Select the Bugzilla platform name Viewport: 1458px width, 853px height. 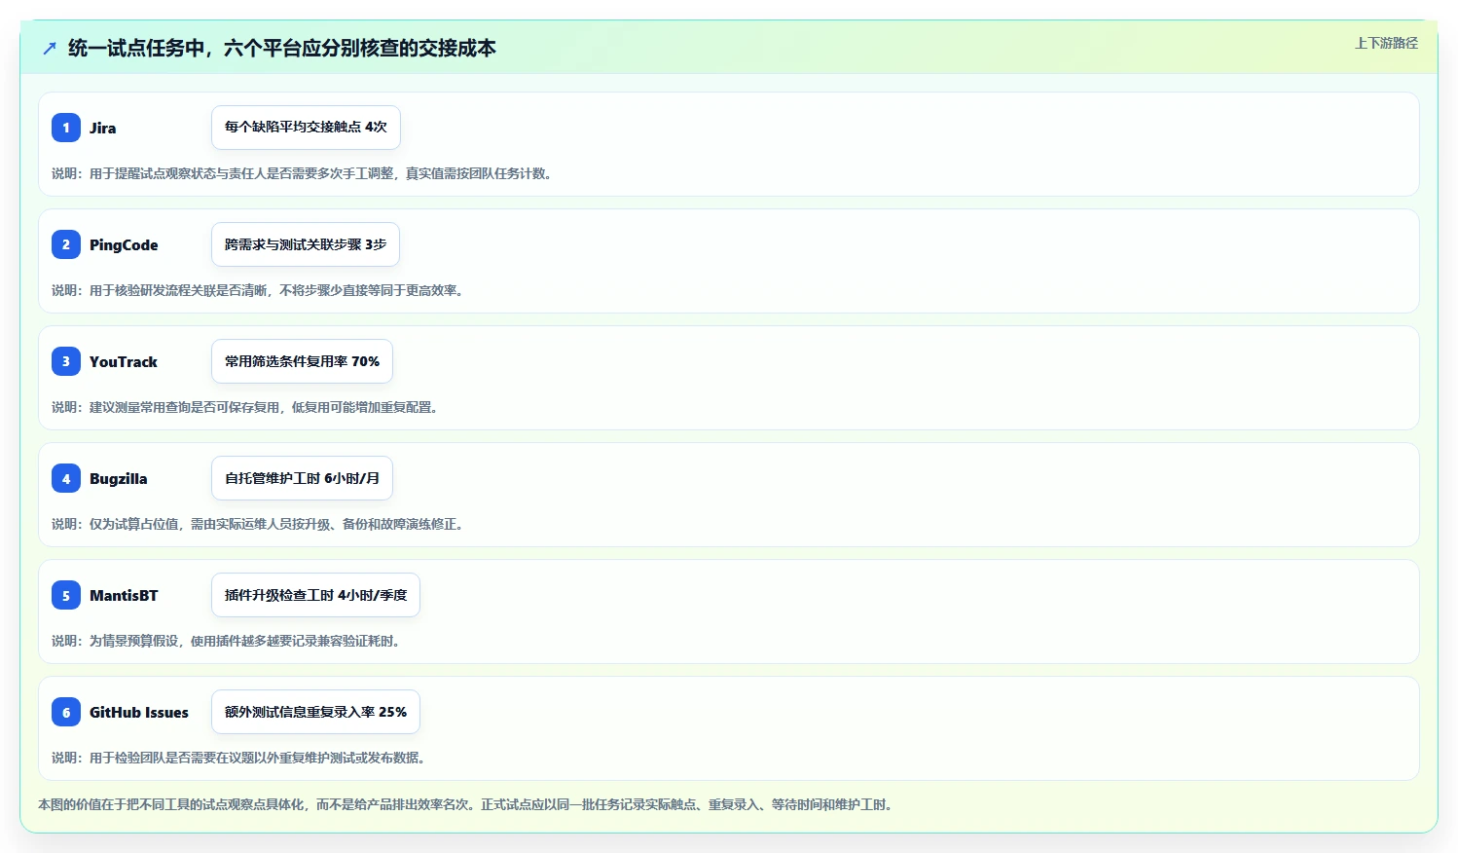click(x=119, y=478)
